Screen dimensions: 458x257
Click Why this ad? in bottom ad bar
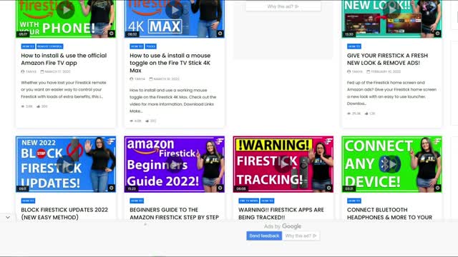[301, 236]
